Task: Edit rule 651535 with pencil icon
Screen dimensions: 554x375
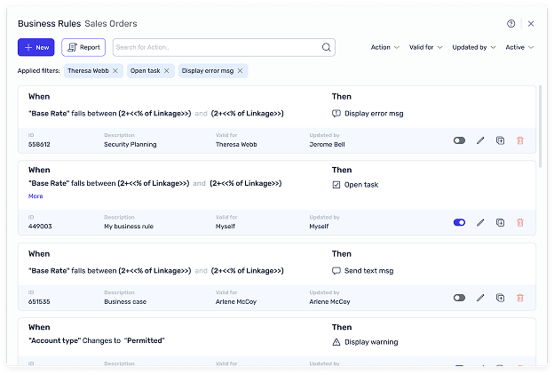Action: 480,298
